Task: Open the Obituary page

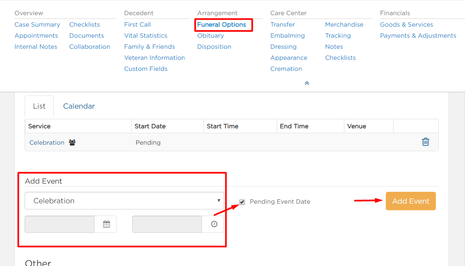Action: click(x=211, y=36)
